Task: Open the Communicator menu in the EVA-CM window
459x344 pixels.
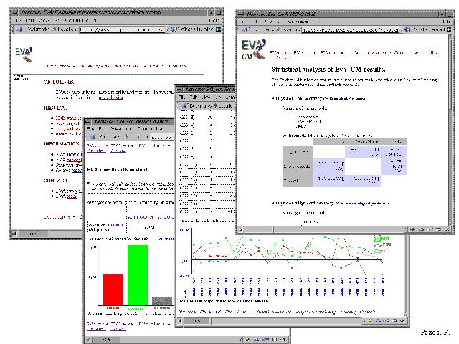Action: [302, 21]
